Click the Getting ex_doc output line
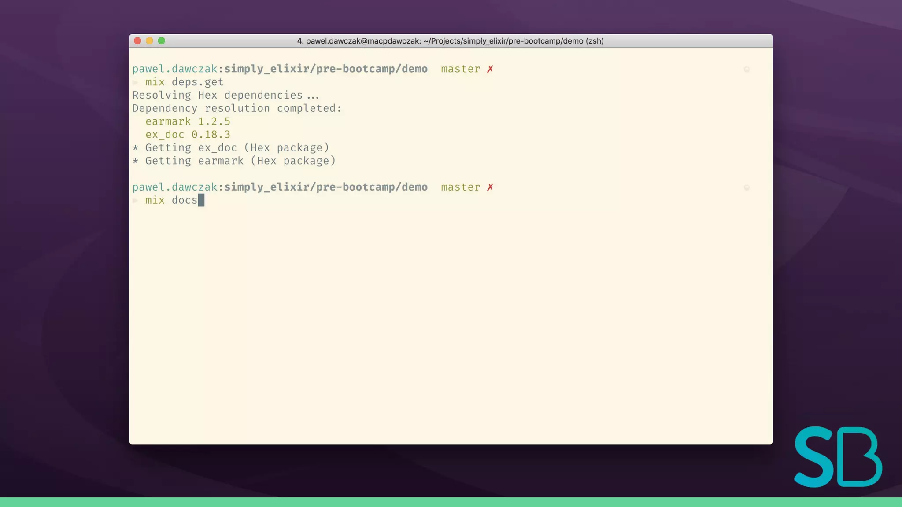 tap(231, 148)
